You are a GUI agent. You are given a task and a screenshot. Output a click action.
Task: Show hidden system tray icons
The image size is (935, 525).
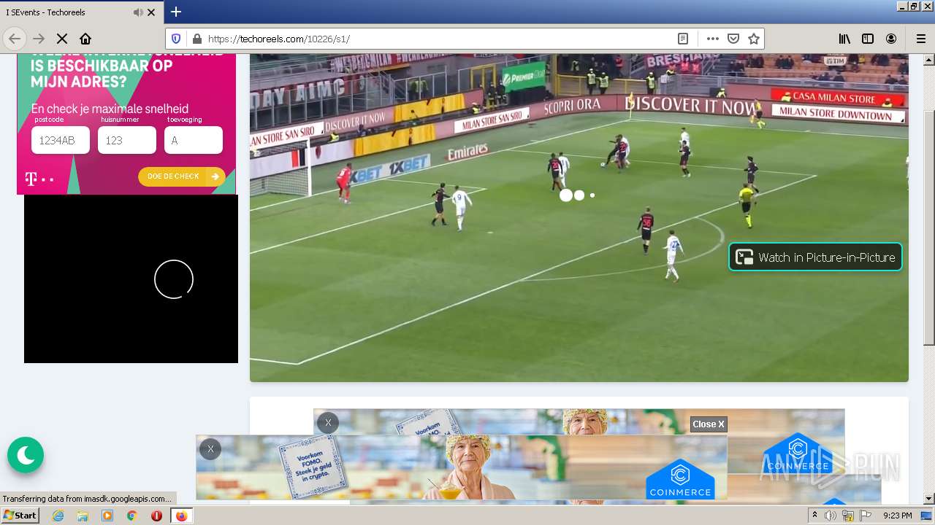(815, 516)
